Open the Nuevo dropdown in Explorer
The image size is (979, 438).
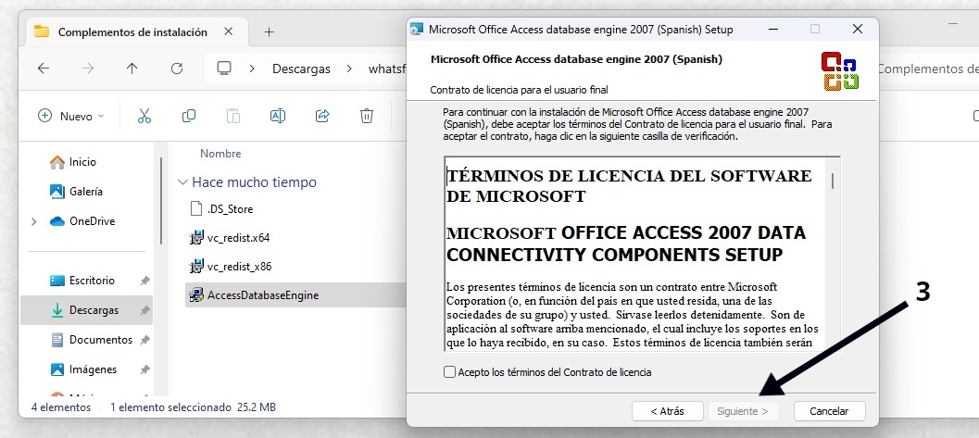pos(71,116)
